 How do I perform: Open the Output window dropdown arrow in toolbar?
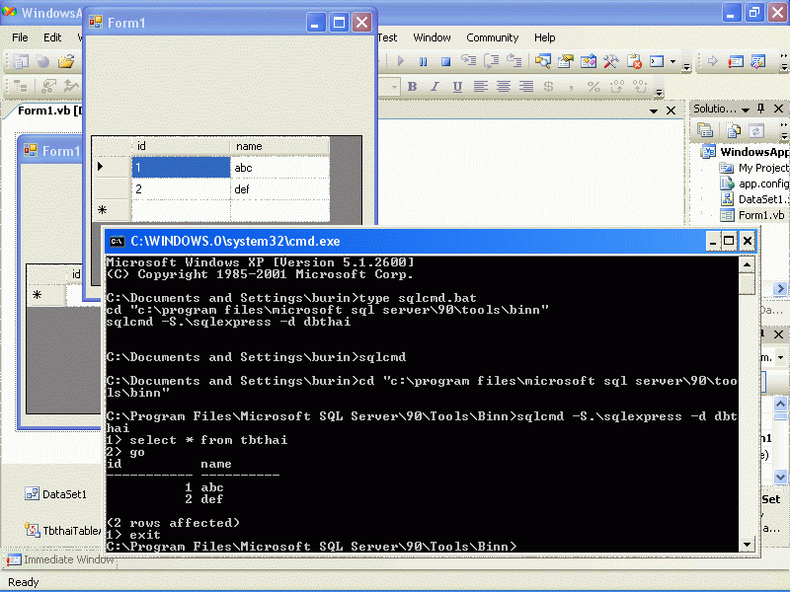(673, 61)
